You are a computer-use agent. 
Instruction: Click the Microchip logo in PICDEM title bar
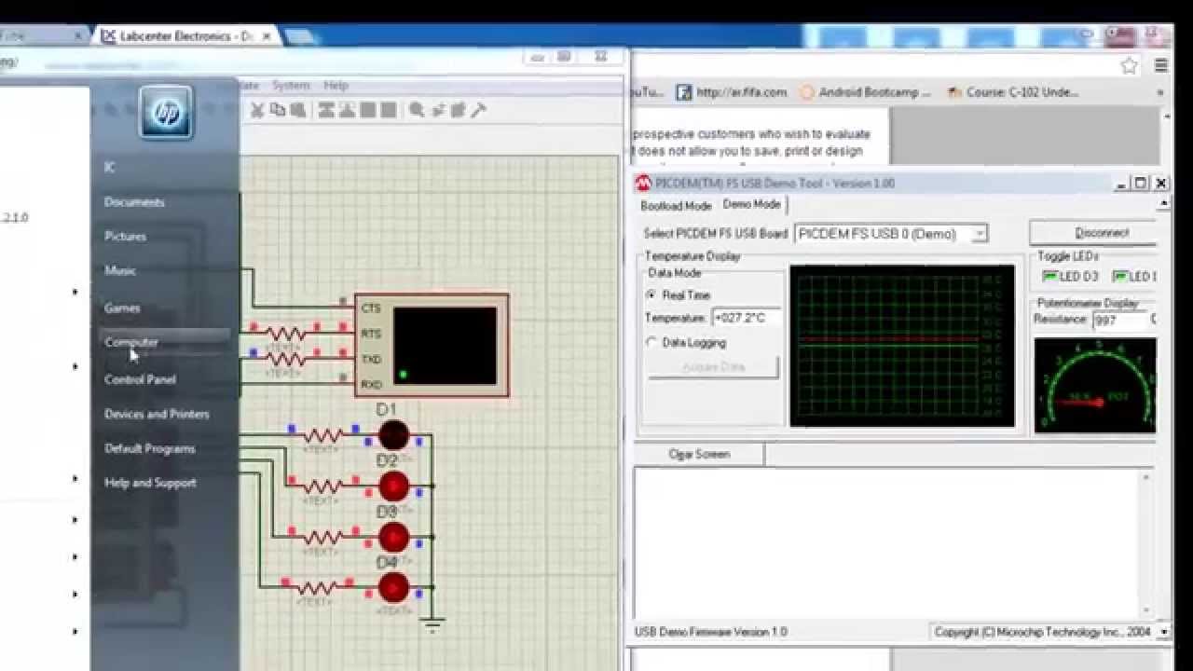tap(643, 183)
